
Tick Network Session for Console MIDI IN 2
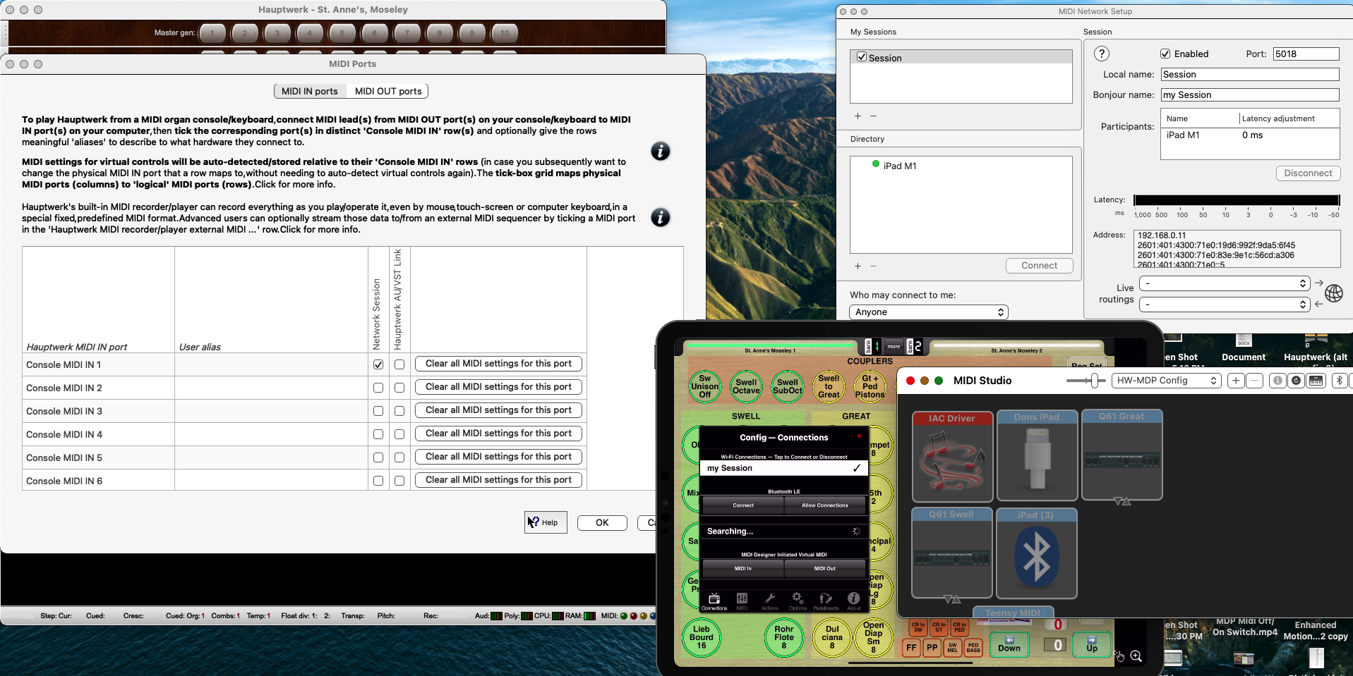378,388
